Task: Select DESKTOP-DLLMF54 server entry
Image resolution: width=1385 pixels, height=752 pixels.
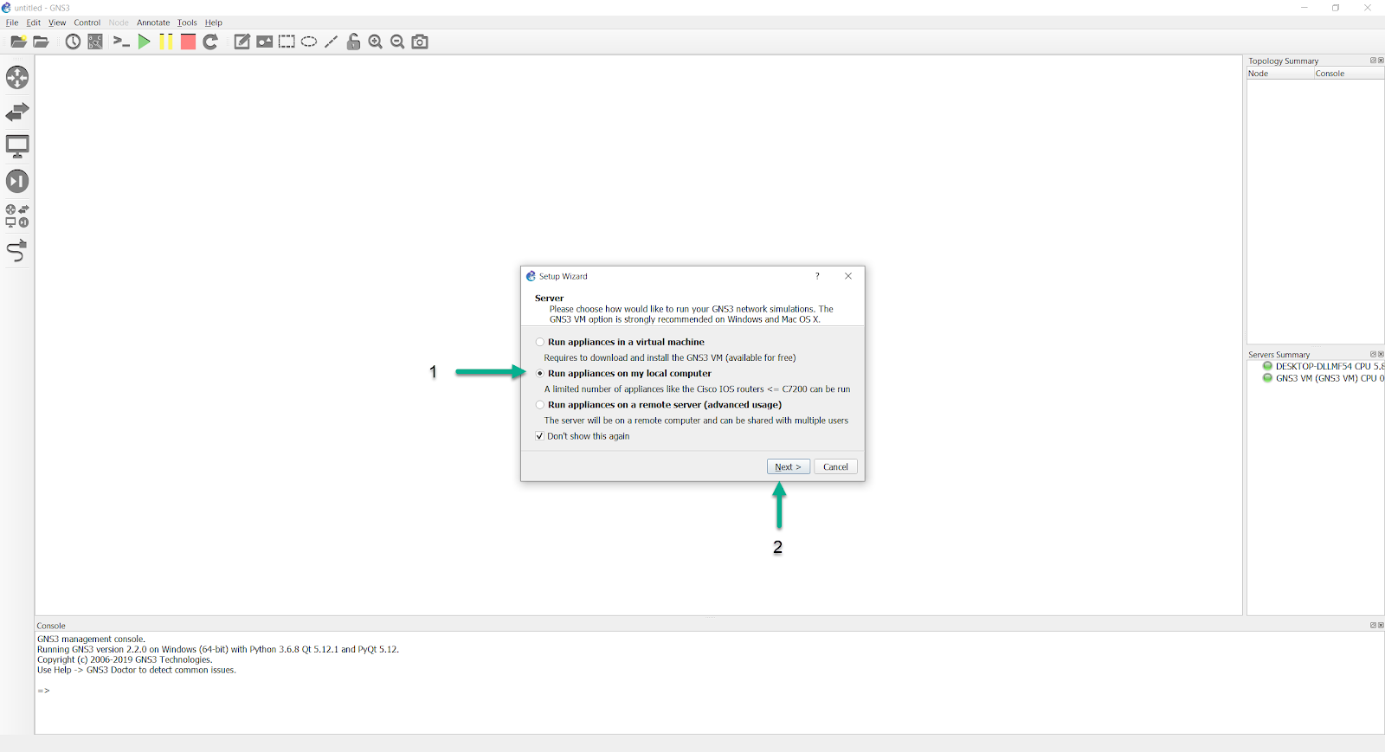Action: 1324,366
